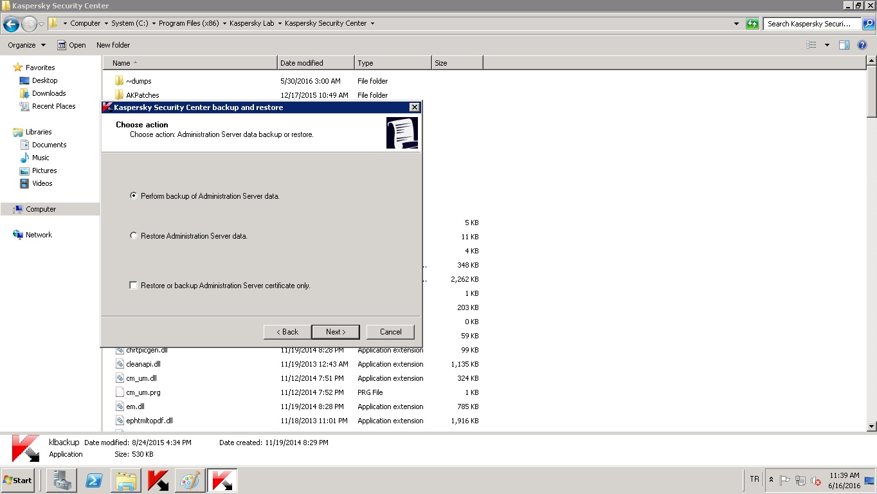877x494 pixels.
Task: Open the Organize dropdown menu
Action: [26, 45]
